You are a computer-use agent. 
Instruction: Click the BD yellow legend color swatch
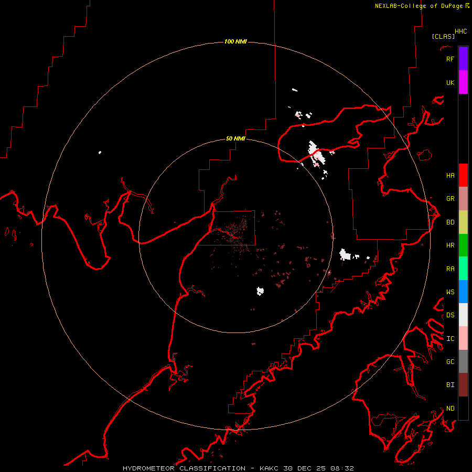click(463, 222)
